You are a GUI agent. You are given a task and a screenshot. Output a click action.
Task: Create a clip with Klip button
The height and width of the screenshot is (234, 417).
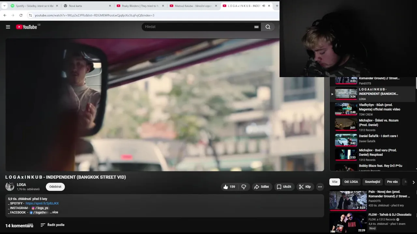point(305,187)
